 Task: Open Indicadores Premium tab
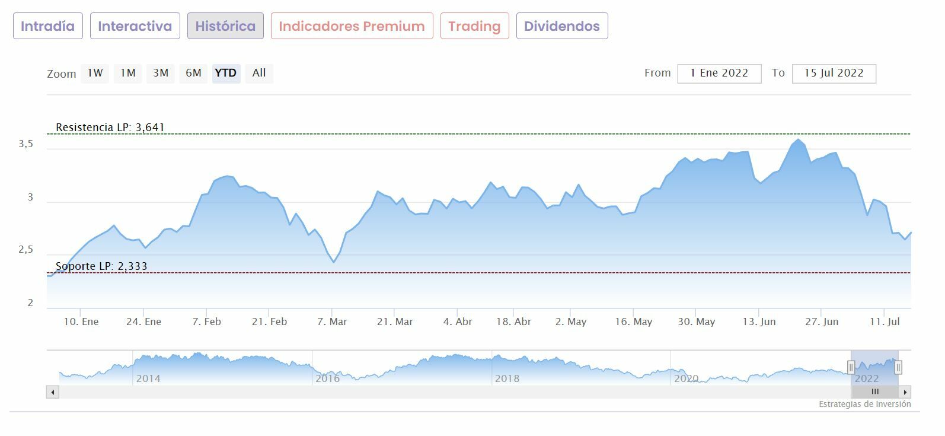coord(352,26)
